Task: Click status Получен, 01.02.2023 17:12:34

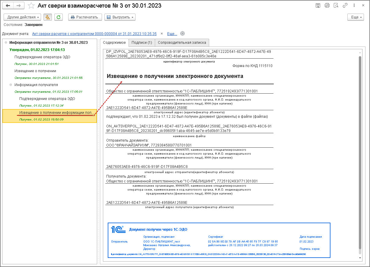Action: (41, 106)
